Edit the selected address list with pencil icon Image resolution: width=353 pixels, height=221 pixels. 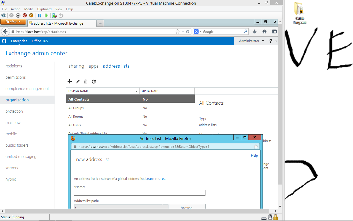tap(78, 81)
